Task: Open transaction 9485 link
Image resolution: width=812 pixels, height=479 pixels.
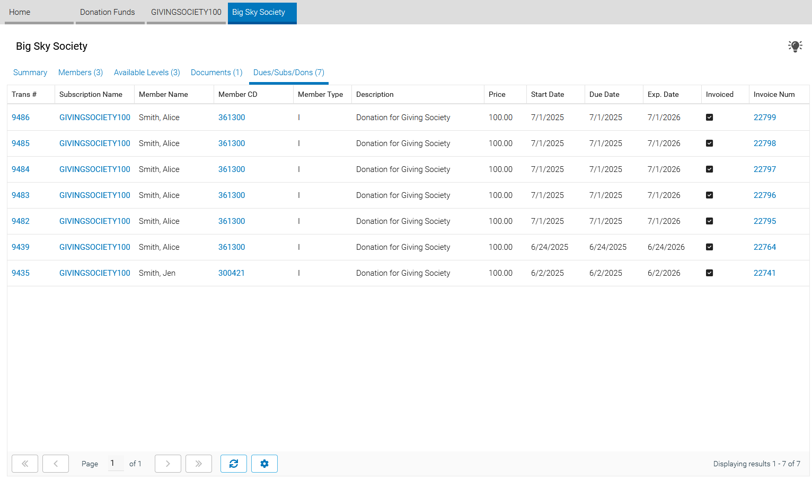Action: coord(21,143)
